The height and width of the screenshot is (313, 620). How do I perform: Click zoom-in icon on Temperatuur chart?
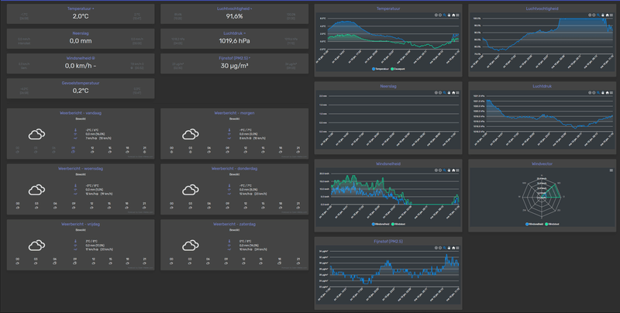pyautogui.click(x=436, y=15)
